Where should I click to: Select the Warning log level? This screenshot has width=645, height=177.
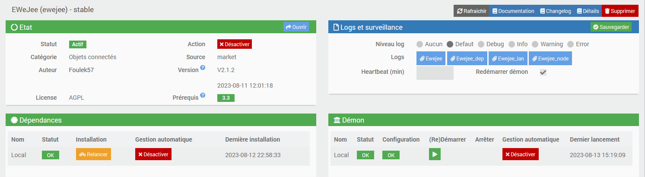(535, 44)
